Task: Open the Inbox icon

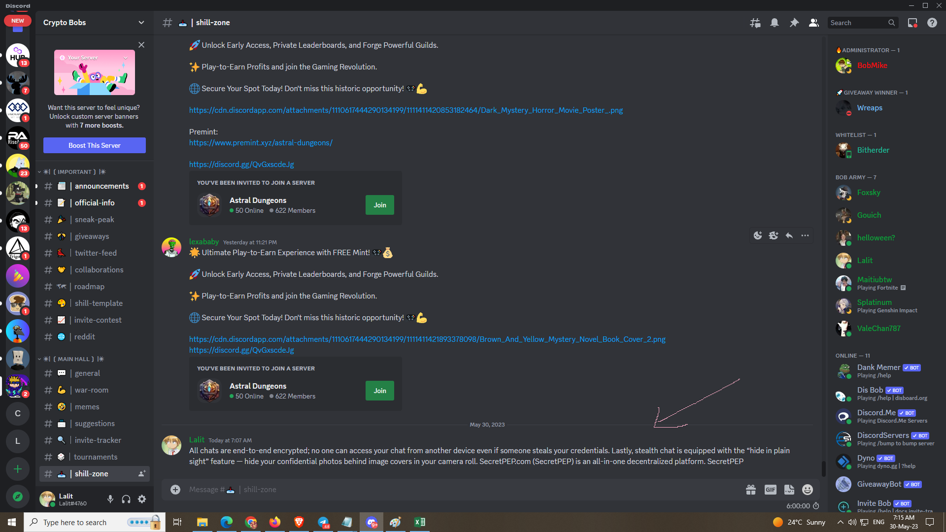Action: click(x=912, y=23)
